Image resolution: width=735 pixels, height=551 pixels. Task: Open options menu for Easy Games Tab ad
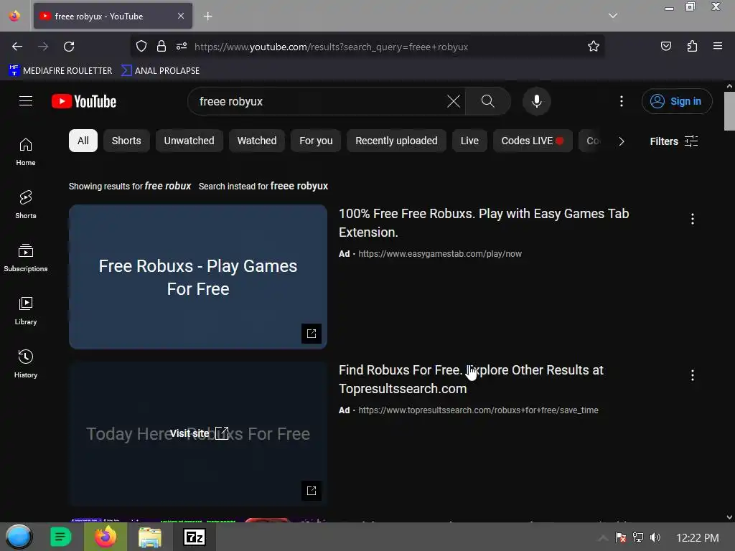tap(693, 219)
